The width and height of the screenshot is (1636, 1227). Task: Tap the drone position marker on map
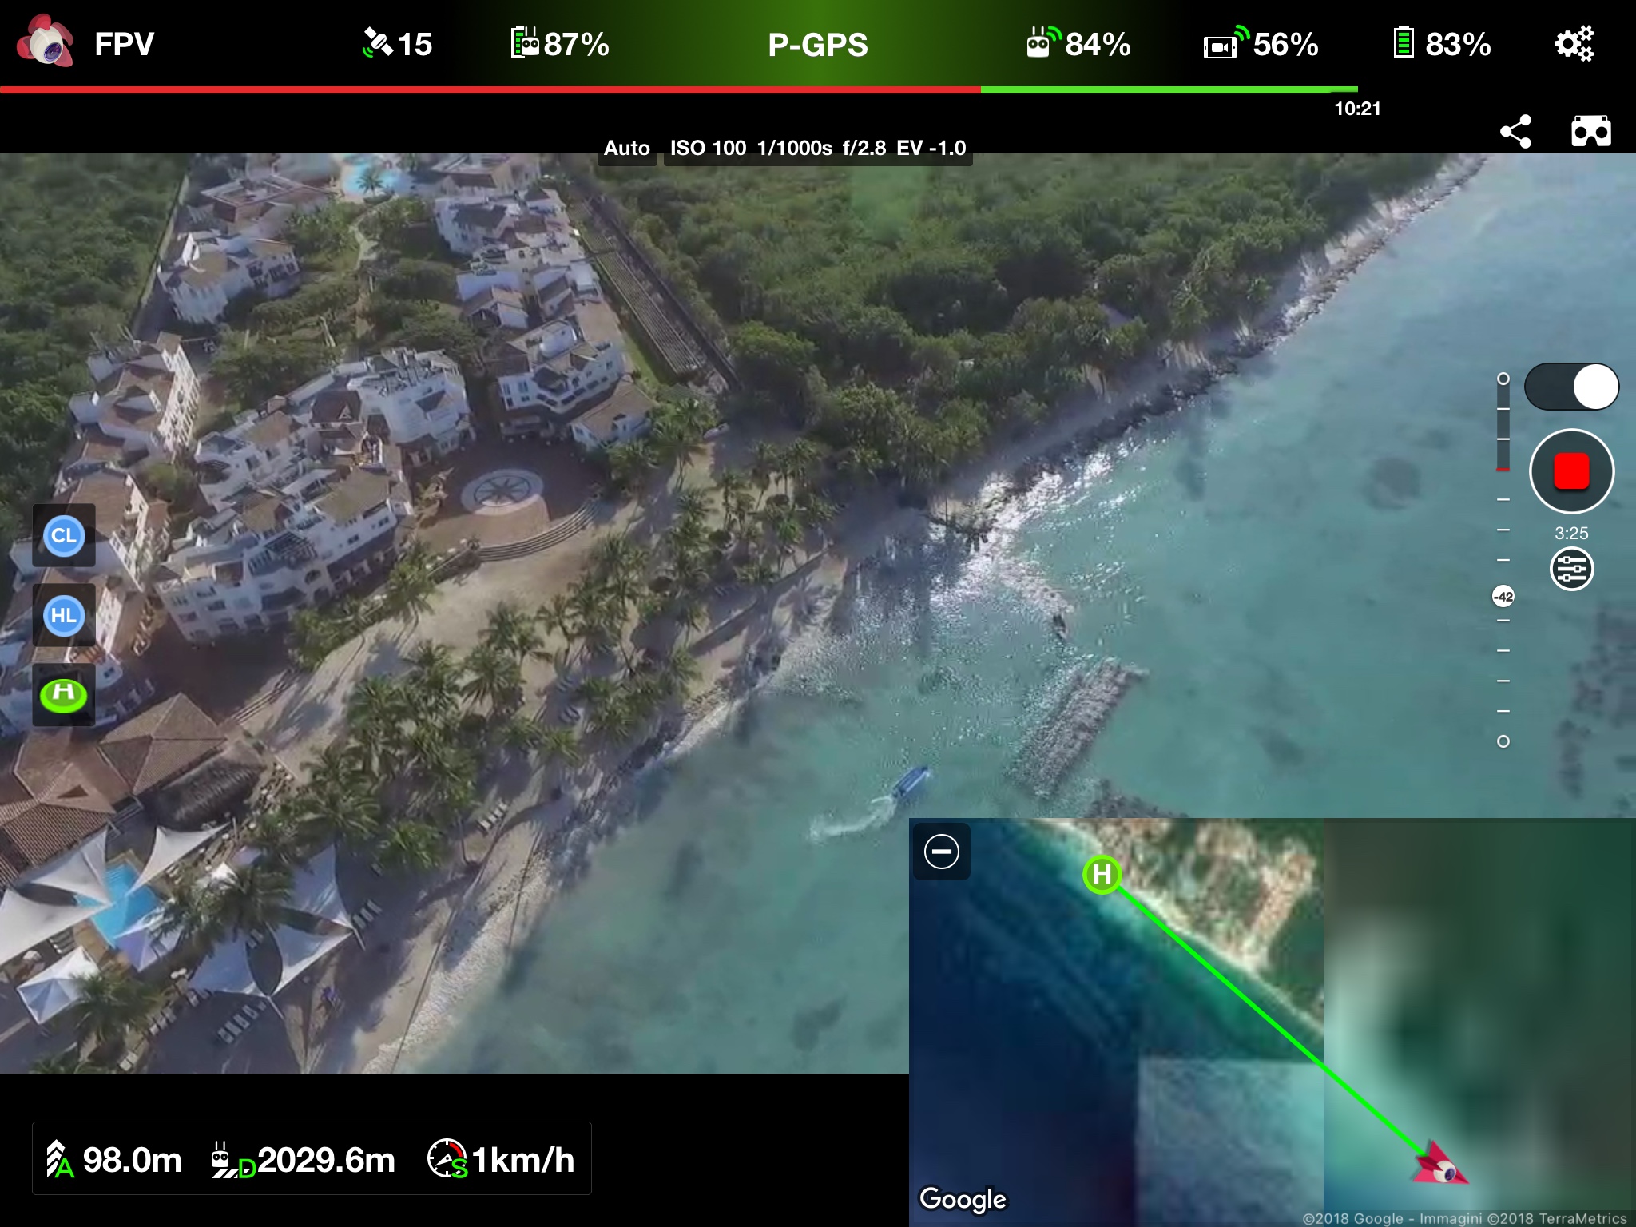(x=1439, y=1165)
